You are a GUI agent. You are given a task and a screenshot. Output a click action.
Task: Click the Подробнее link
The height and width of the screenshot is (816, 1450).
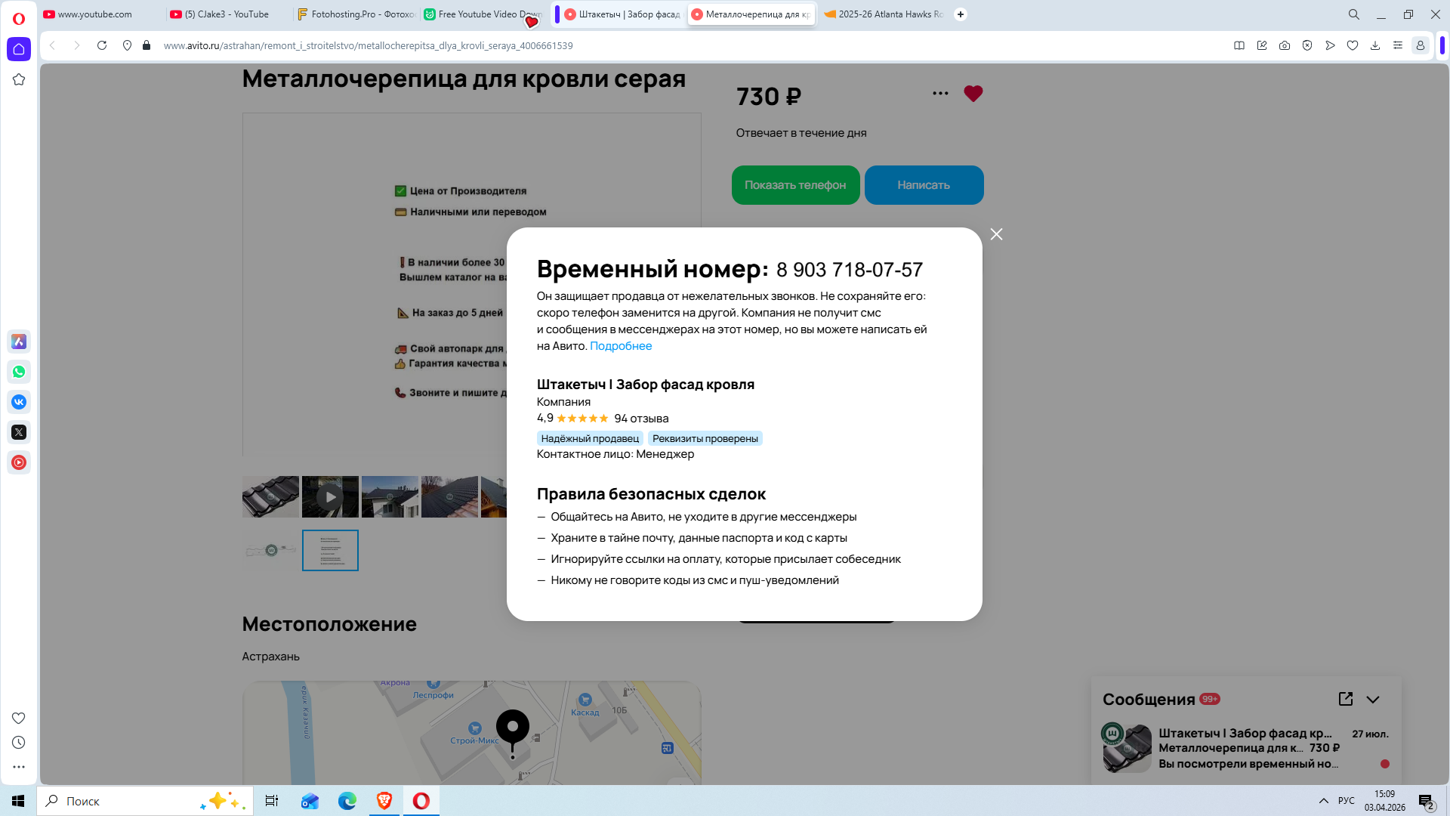(620, 346)
